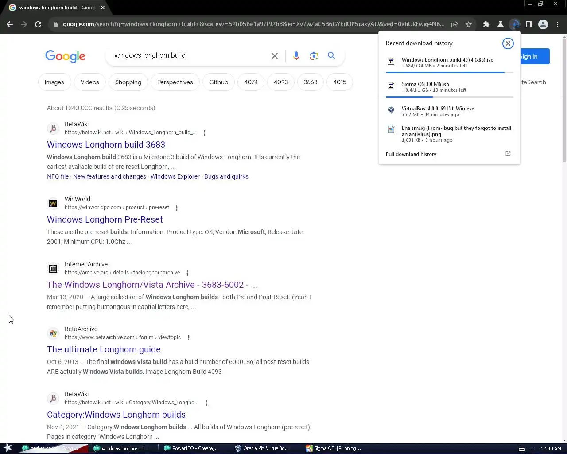Click Windows Explorer sublink
This screenshot has width=567, height=454.
coord(175,176)
